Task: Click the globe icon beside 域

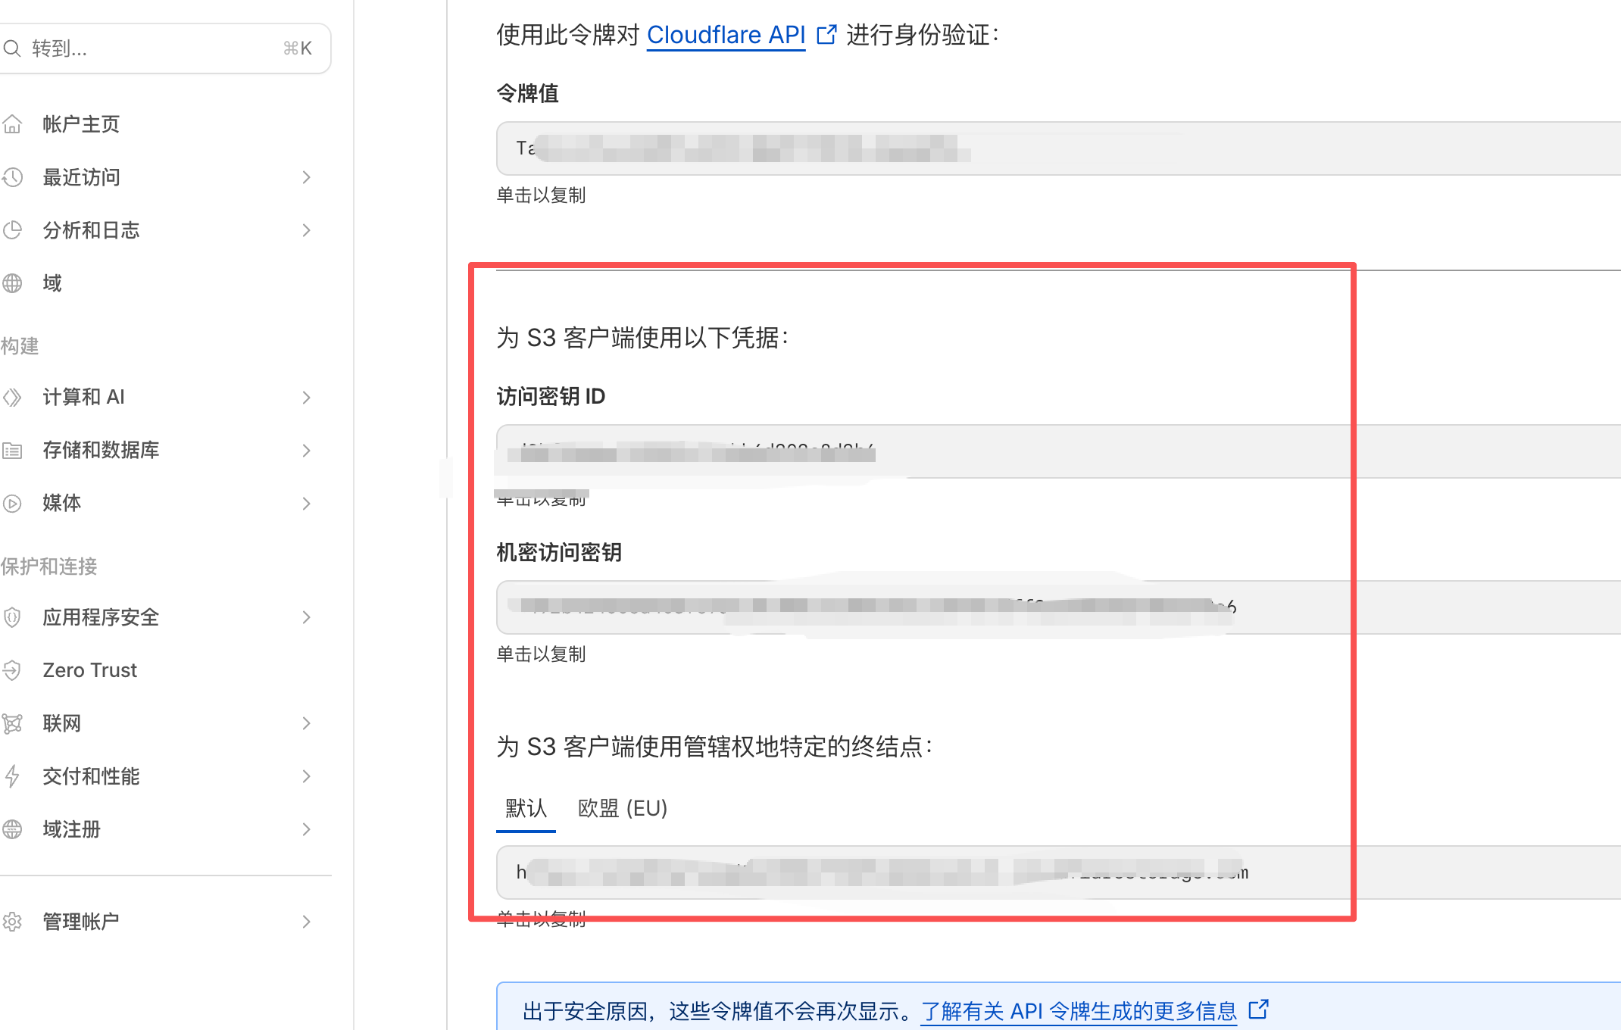Action: [12, 283]
